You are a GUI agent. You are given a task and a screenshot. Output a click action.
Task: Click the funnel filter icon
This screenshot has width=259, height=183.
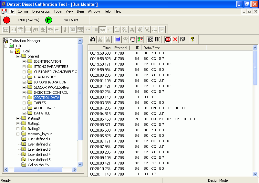[x=125, y=39]
